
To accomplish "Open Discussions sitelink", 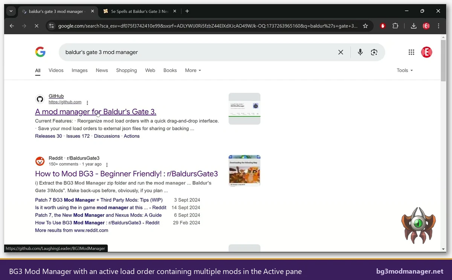I will tap(107, 136).
